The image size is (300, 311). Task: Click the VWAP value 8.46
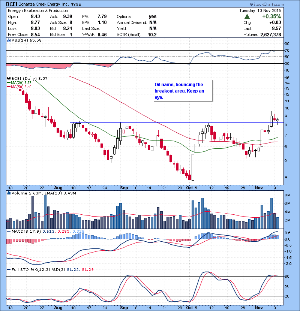coord(102,34)
